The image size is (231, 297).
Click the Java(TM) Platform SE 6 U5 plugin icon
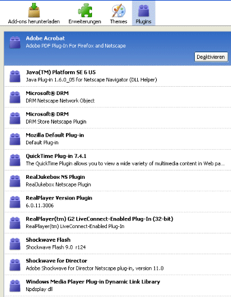[15, 76]
